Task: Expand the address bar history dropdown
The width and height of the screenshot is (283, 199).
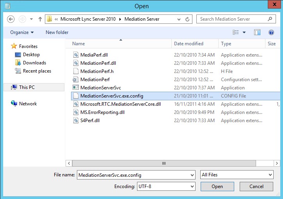Action: coord(178,19)
